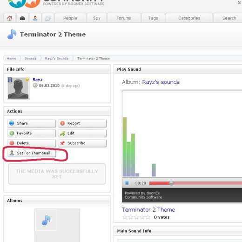Viewport: 242px width, 242px height.
Task: Open the helmet icon navigation tab
Action: 22,18
